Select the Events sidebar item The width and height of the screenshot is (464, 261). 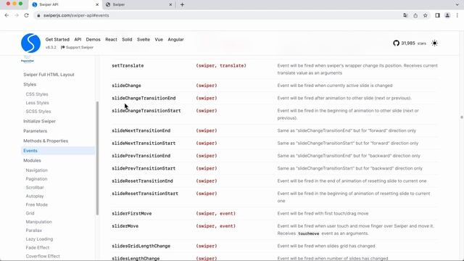click(58, 151)
